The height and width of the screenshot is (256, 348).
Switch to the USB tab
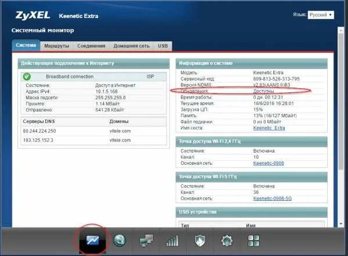pos(162,46)
